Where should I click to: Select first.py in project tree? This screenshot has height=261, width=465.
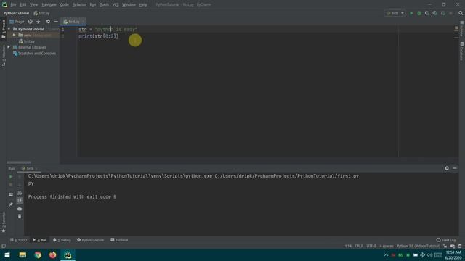tap(27, 41)
